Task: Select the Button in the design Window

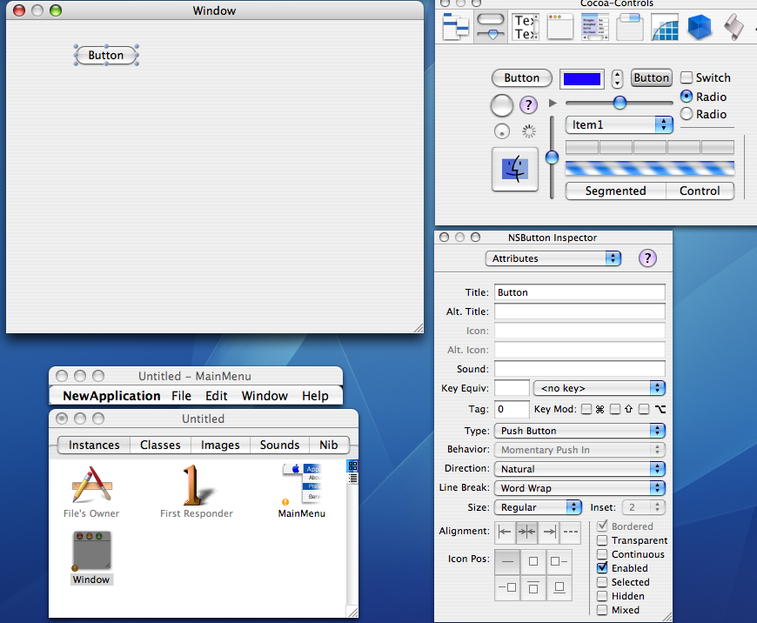Action: click(x=106, y=56)
